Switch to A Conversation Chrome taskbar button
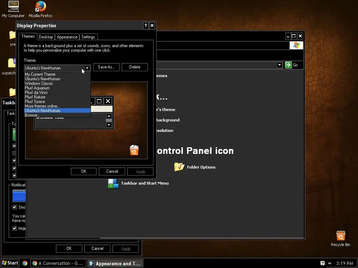 pyautogui.click(x=58, y=263)
